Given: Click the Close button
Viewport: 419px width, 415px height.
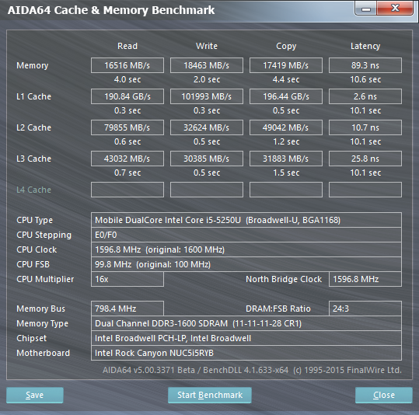Looking at the screenshot, I should pos(384,395).
